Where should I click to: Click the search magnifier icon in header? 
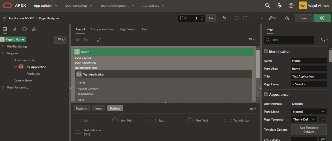(267, 5)
